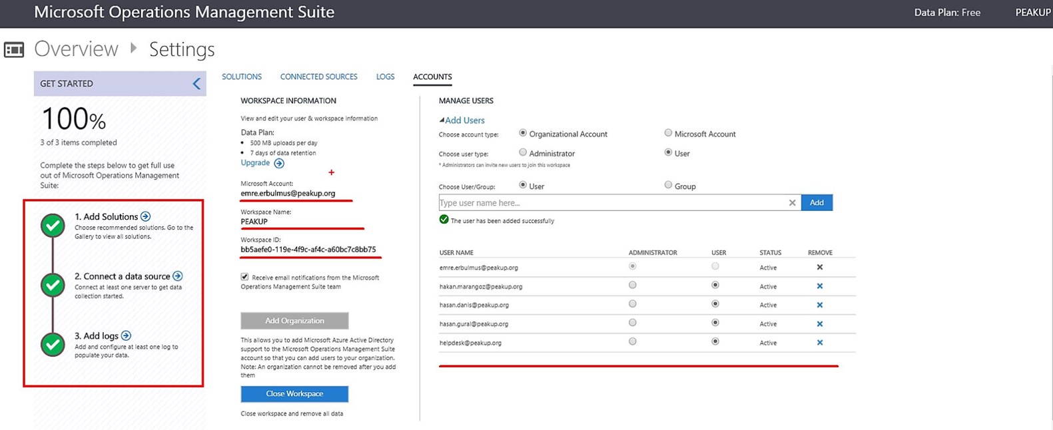Switch to the Accounts tab

[432, 77]
